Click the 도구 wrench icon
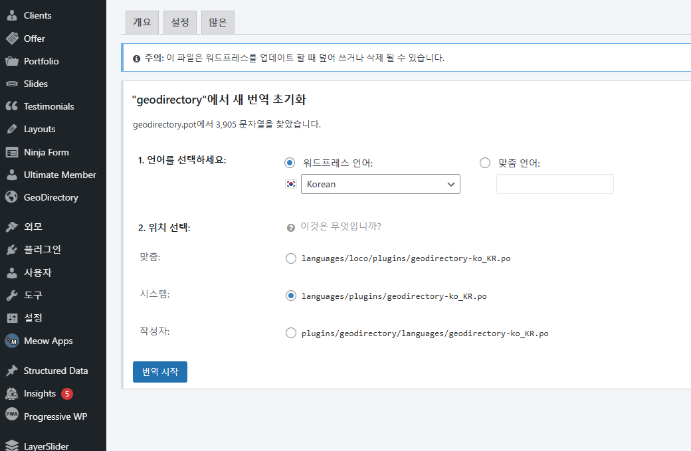 [x=12, y=295]
